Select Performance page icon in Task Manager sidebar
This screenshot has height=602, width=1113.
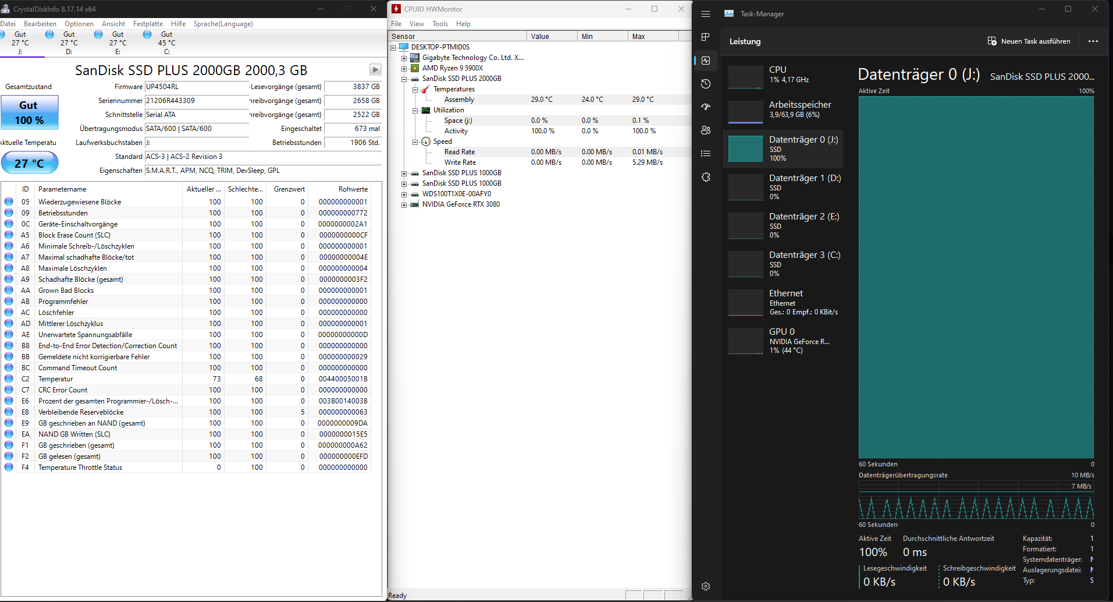pyautogui.click(x=706, y=61)
